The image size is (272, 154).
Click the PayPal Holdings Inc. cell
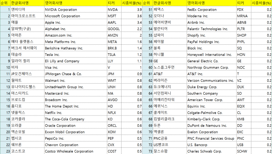click(x=212, y=42)
